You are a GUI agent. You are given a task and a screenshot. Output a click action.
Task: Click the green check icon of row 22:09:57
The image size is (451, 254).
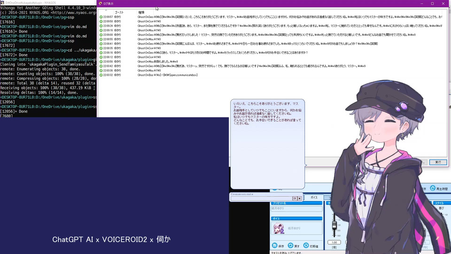(101, 17)
